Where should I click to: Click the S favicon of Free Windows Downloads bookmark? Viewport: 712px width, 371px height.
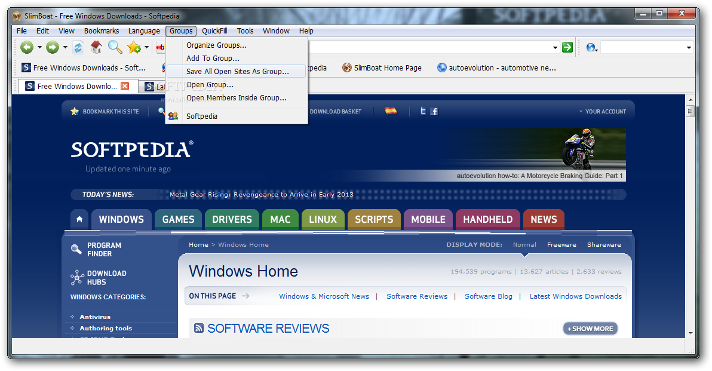26,68
